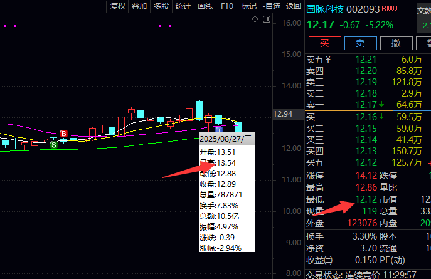Click the current price 12.17 headline
This screenshot has width=431, height=279.
[x=321, y=25]
